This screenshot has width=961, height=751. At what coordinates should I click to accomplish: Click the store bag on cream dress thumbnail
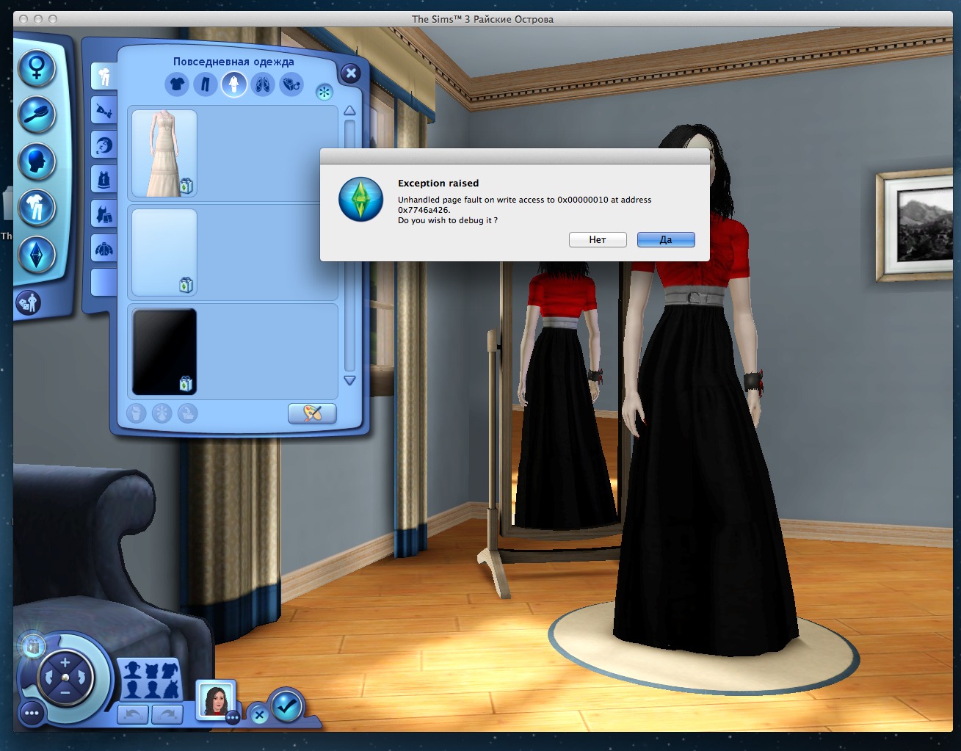point(186,186)
